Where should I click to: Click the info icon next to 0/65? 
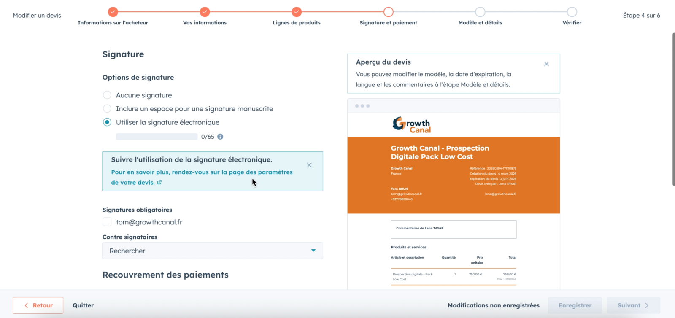point(220,137)
